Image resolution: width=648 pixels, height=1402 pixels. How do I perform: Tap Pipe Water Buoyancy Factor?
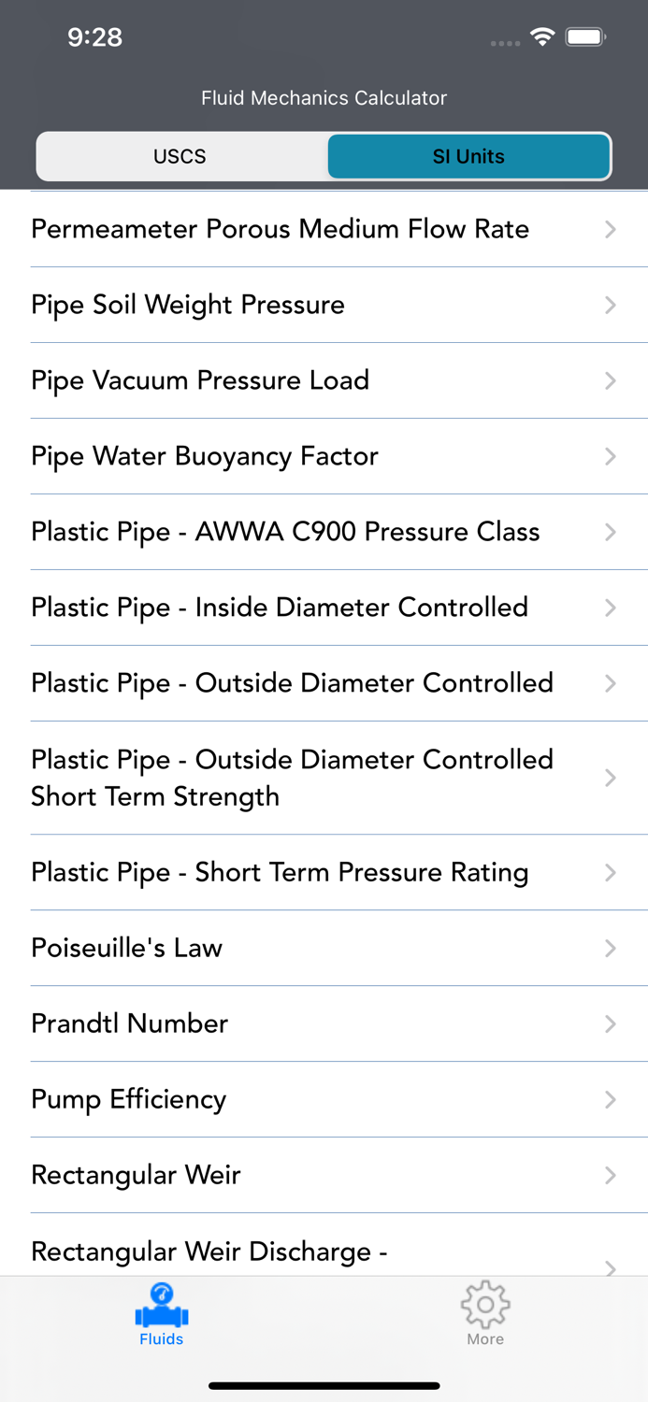[205, 456]
